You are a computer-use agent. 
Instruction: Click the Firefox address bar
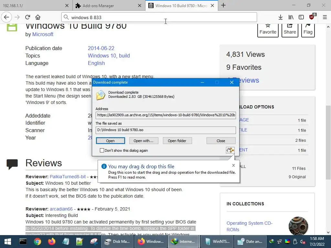[x=159, y=17]
